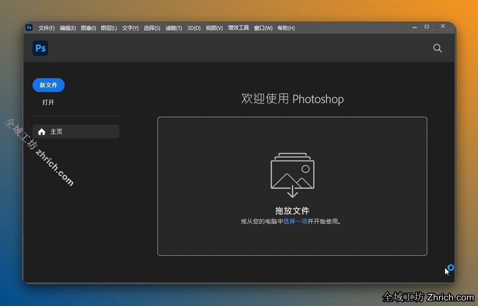478x306 pixels.
Task: Click the 打开 button
Action: 48,102
